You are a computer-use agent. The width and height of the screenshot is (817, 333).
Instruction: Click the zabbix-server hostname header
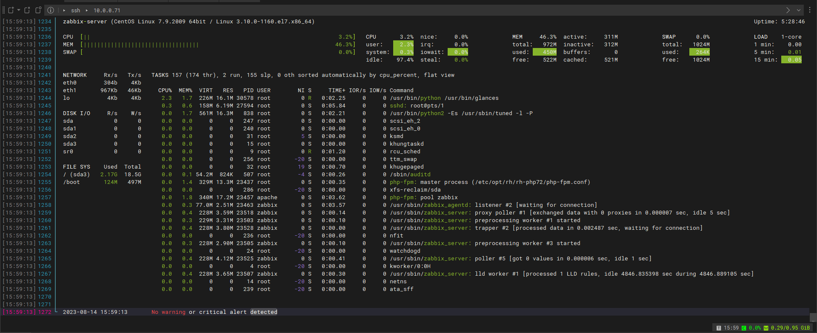click(x=189, y=22)
